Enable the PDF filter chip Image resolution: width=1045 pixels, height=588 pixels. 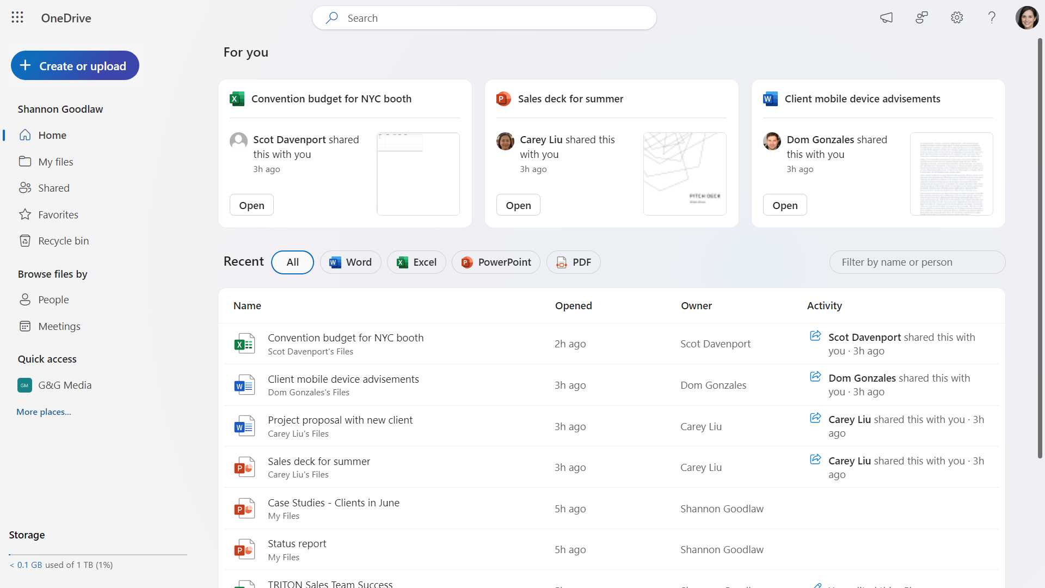(574, 262)
